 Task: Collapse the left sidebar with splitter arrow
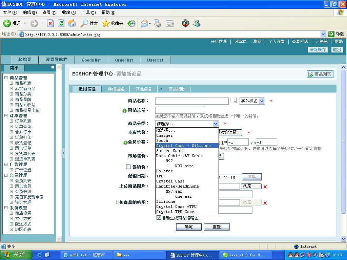[x=63, y=153]
